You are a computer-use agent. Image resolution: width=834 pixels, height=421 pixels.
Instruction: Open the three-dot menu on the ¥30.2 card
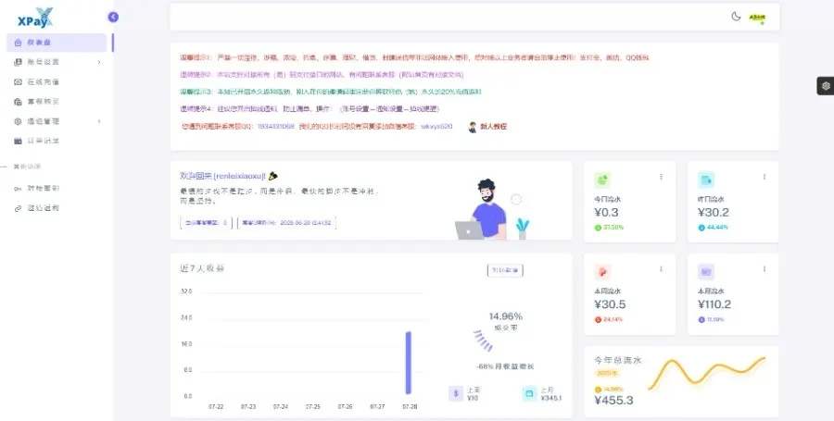pyautogui.click(x=764, y=177)
